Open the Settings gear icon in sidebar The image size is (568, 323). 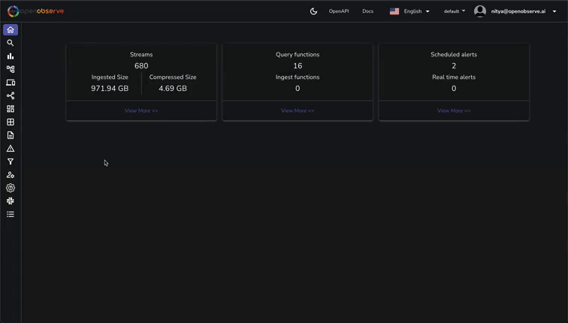pyautogui.click(x=11, y=188)
